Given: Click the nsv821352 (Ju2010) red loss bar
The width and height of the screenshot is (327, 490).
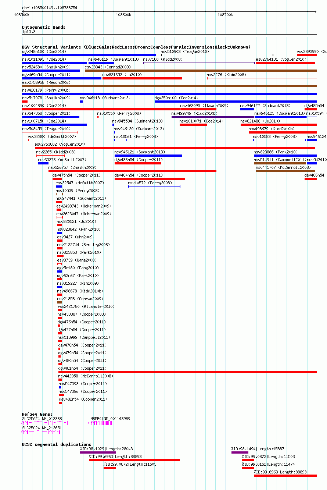Looking at the screenshot, I should point(142,78).
